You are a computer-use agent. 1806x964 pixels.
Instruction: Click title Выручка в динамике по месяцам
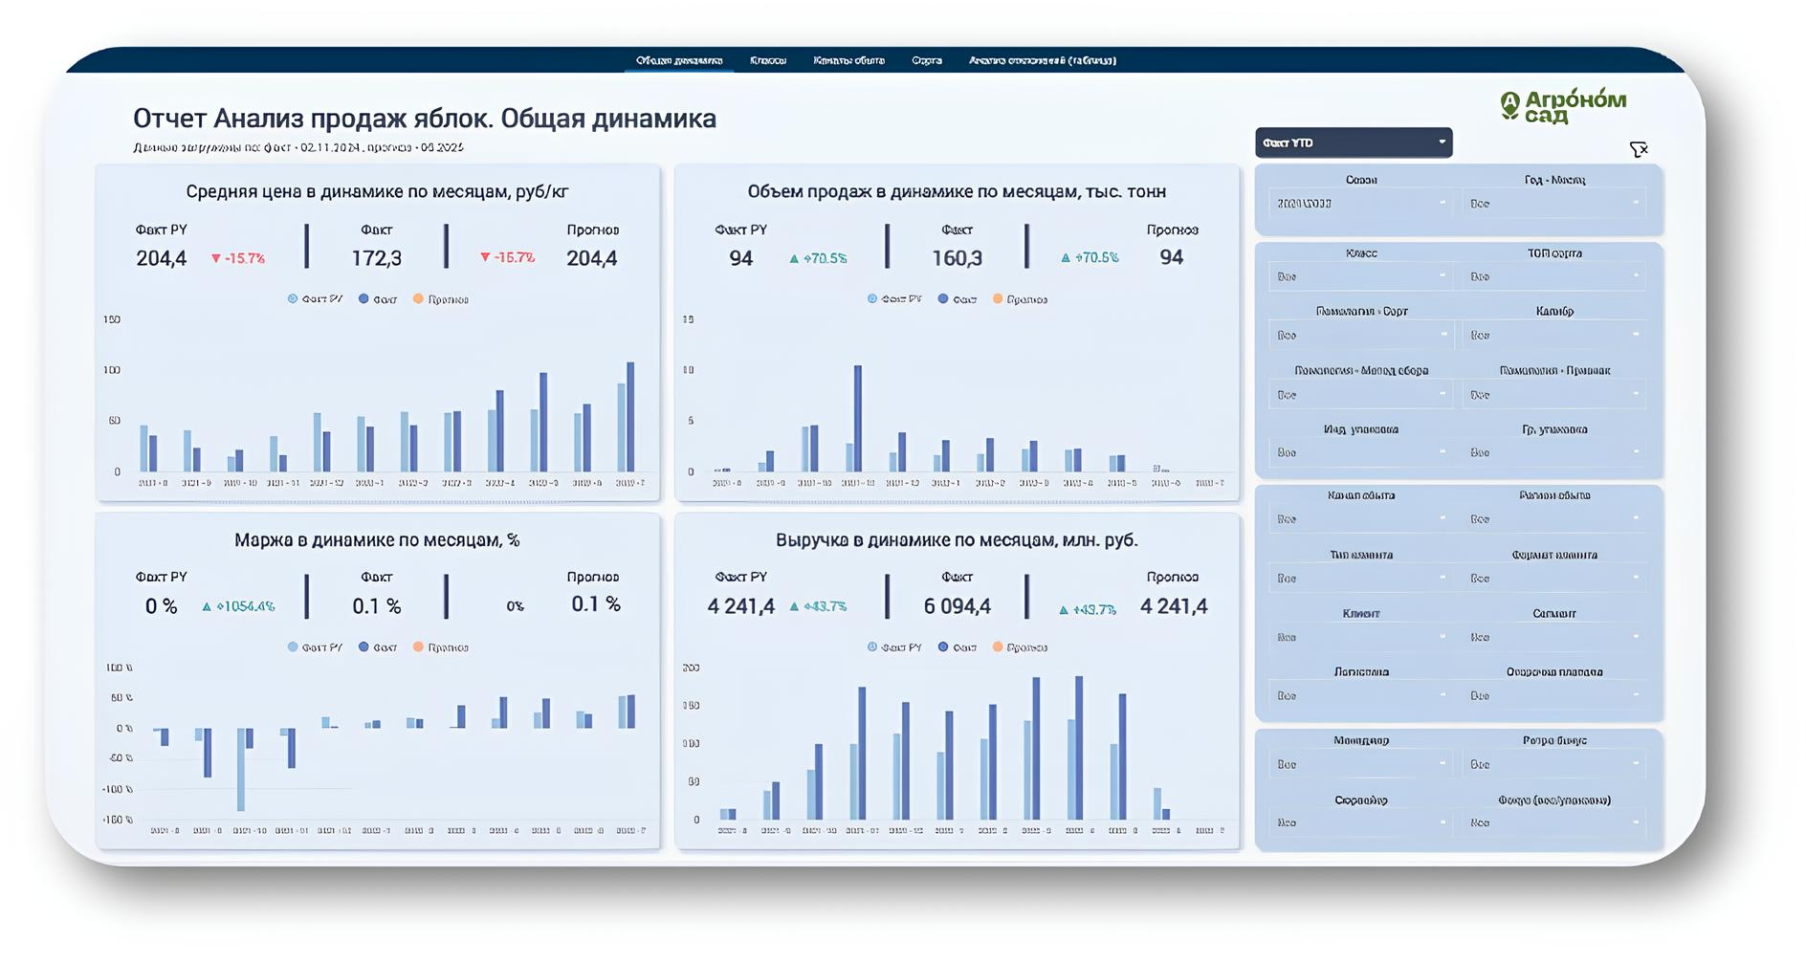click(x=957, y=540)
